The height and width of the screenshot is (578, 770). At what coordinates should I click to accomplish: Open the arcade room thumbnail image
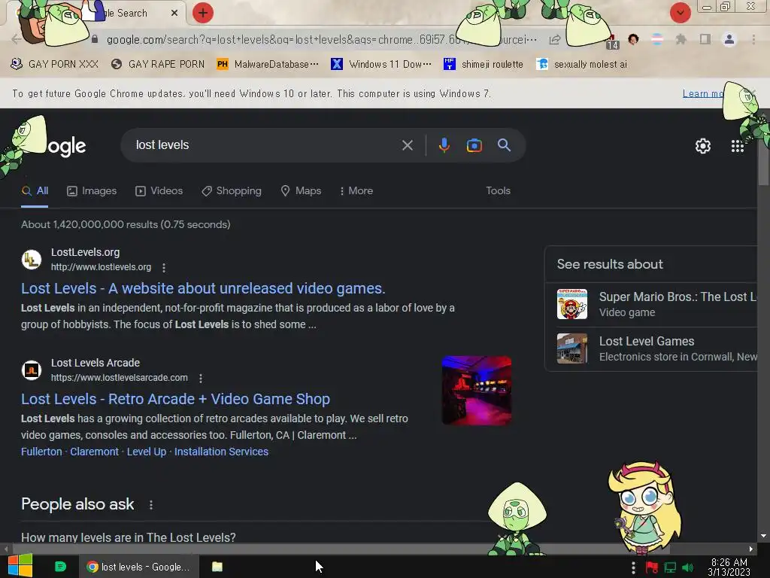coord(477,391)
